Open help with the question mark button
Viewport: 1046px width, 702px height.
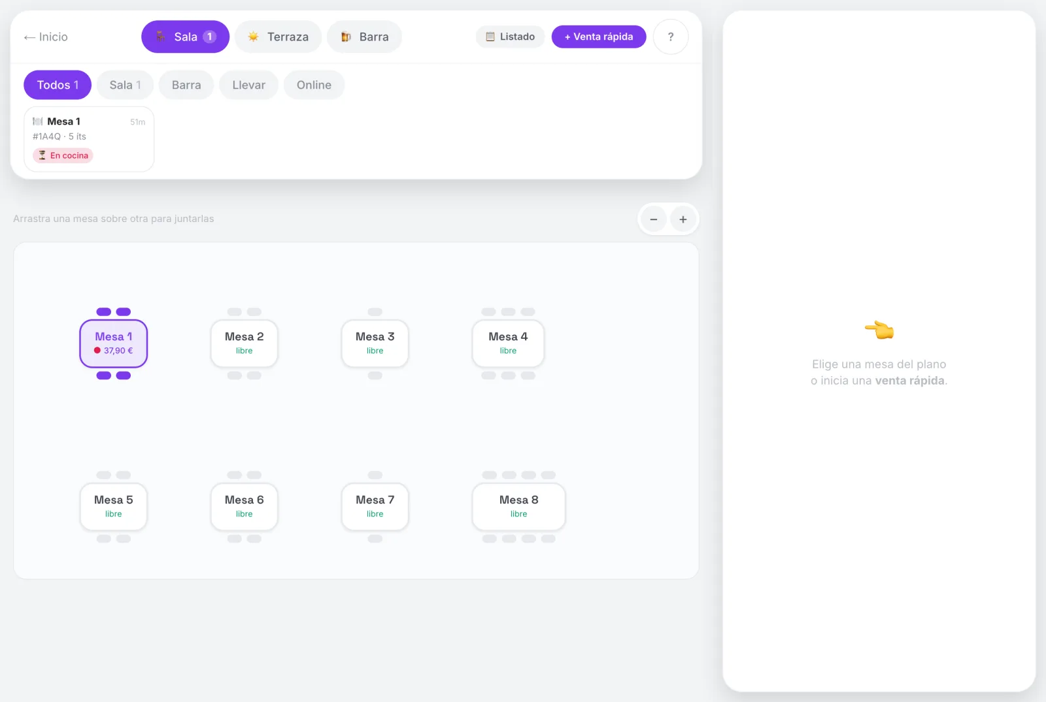671,37
